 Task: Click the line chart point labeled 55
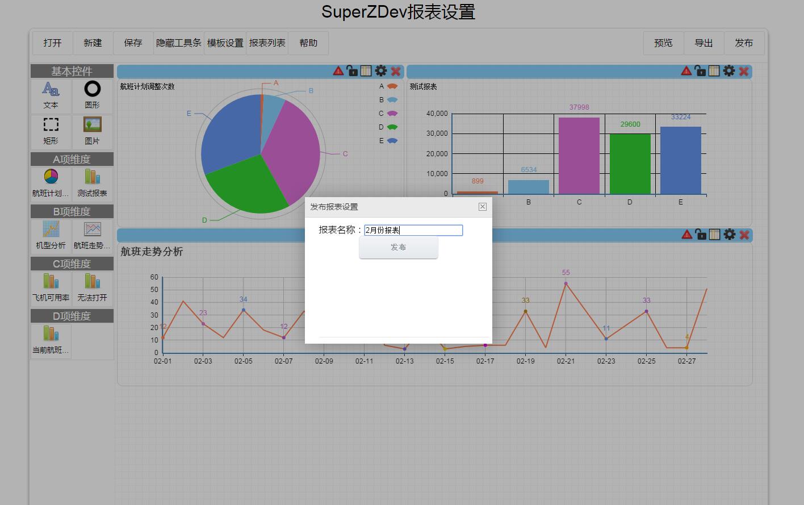(x=566, y=283)
